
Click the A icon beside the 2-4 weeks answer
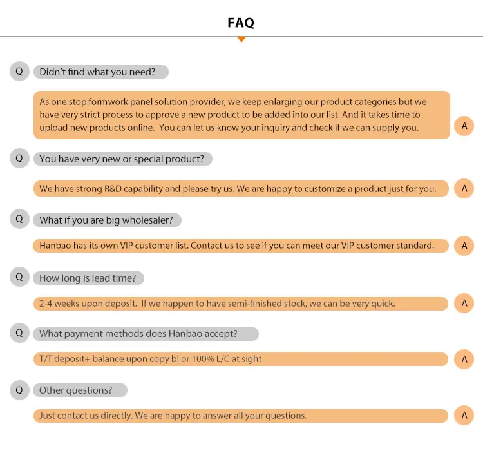click(x=464, y=303)
